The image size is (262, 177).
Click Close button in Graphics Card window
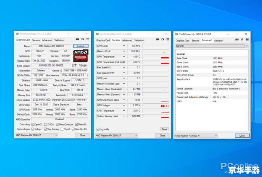coord(83,135)
